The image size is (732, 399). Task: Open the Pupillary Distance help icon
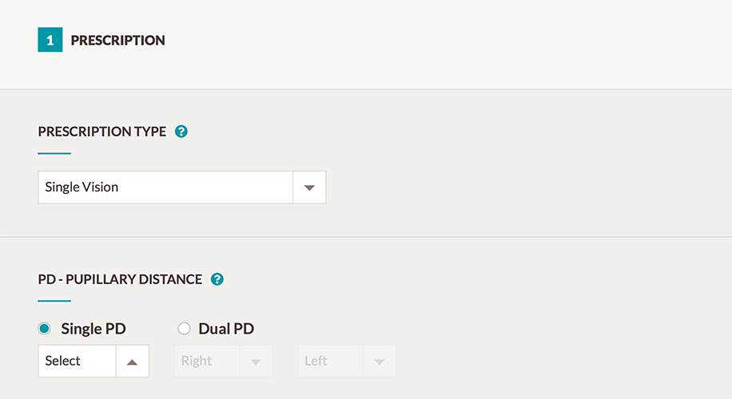(217, 279)
